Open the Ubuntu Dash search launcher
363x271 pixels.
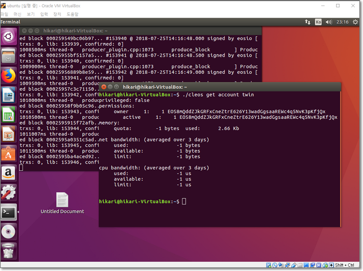(9, 36)
